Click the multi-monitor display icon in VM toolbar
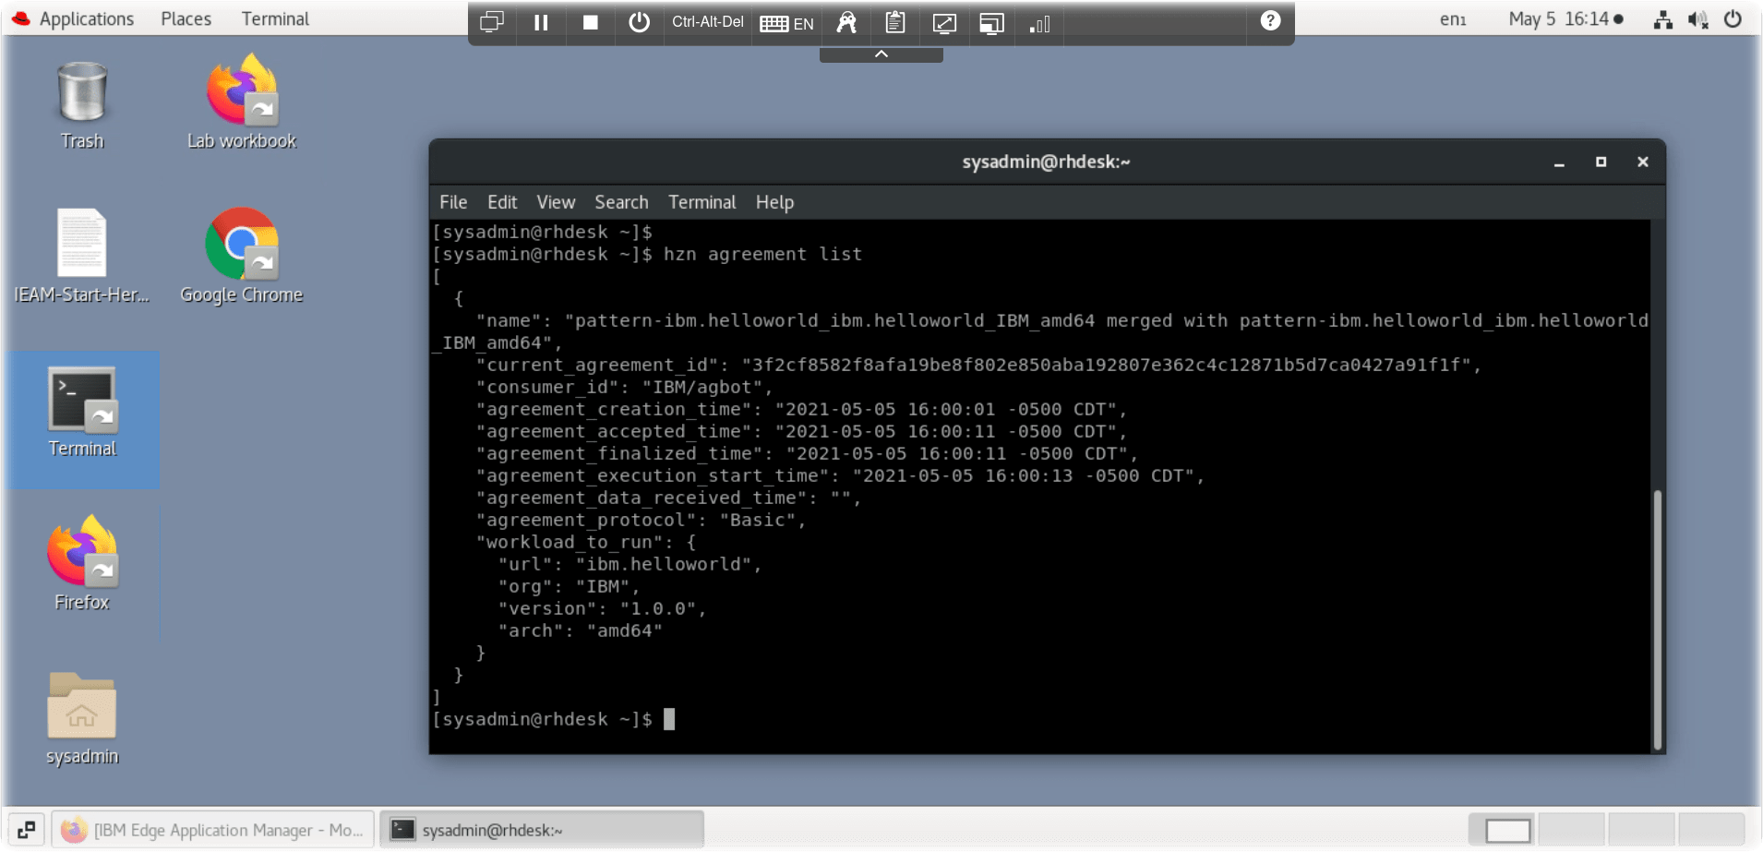 click(x=492, y=22)
